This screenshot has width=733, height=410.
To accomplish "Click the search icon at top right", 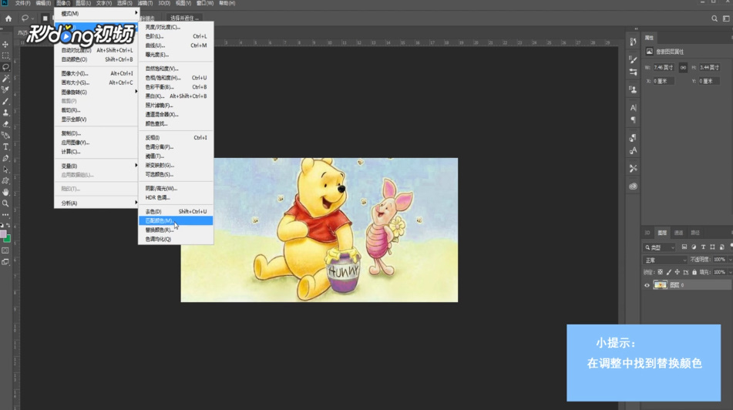I will point(715,18).
